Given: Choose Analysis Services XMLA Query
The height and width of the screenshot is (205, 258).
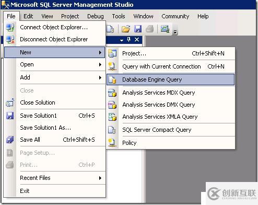Looking at the screenshot, I should click(x=171, y=117).
